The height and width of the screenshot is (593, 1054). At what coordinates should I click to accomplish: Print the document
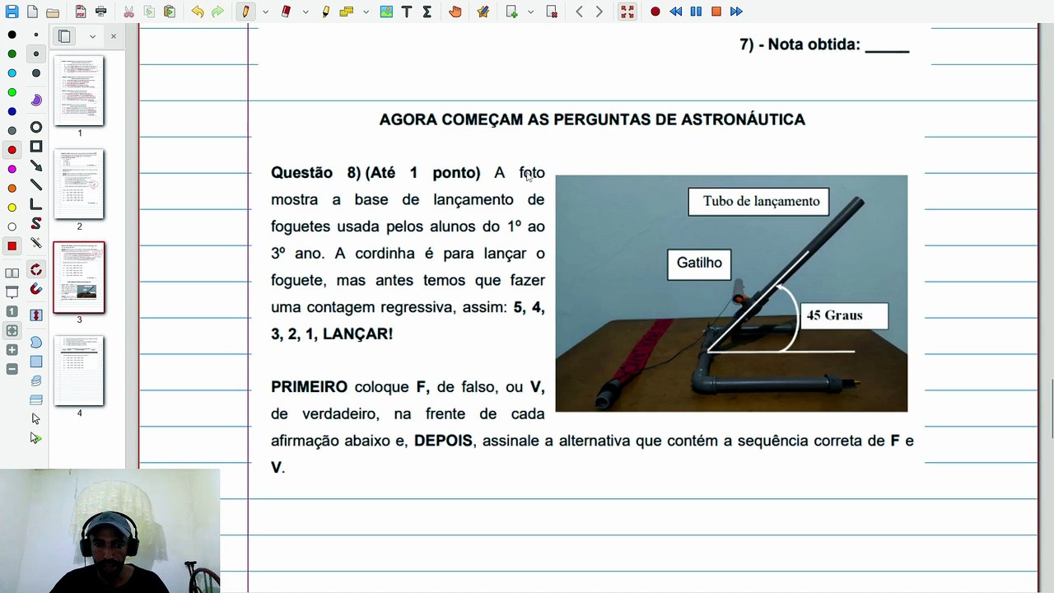(101, 12)
